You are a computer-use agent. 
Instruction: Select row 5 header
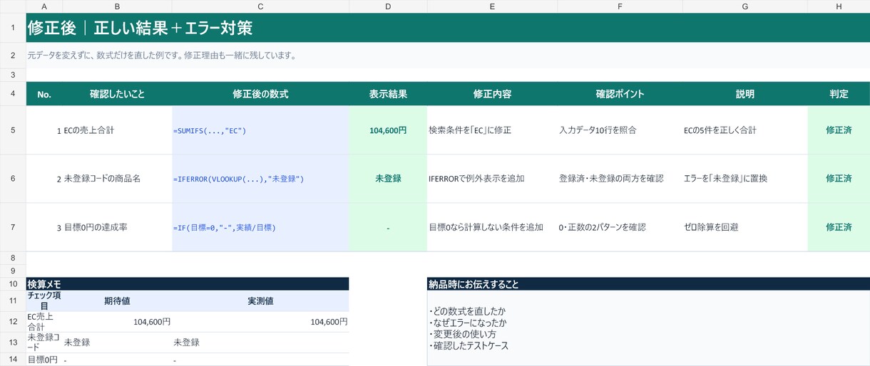coord(13,130)
